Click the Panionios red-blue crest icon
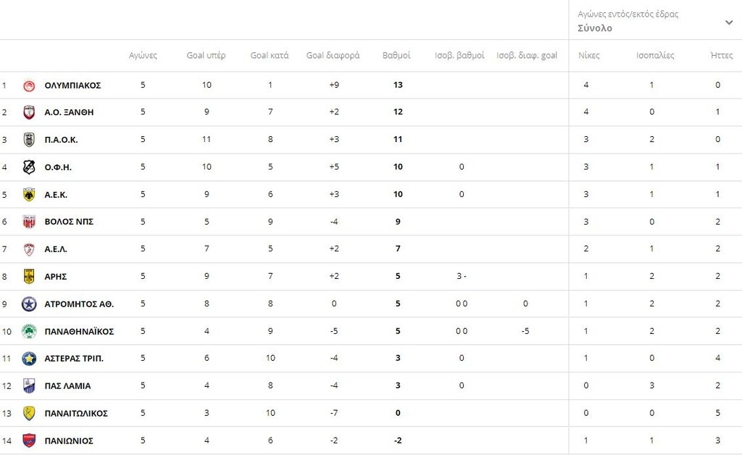Image resolution: width=742 pixels, height=455 pixels. (x=29, y=441)
